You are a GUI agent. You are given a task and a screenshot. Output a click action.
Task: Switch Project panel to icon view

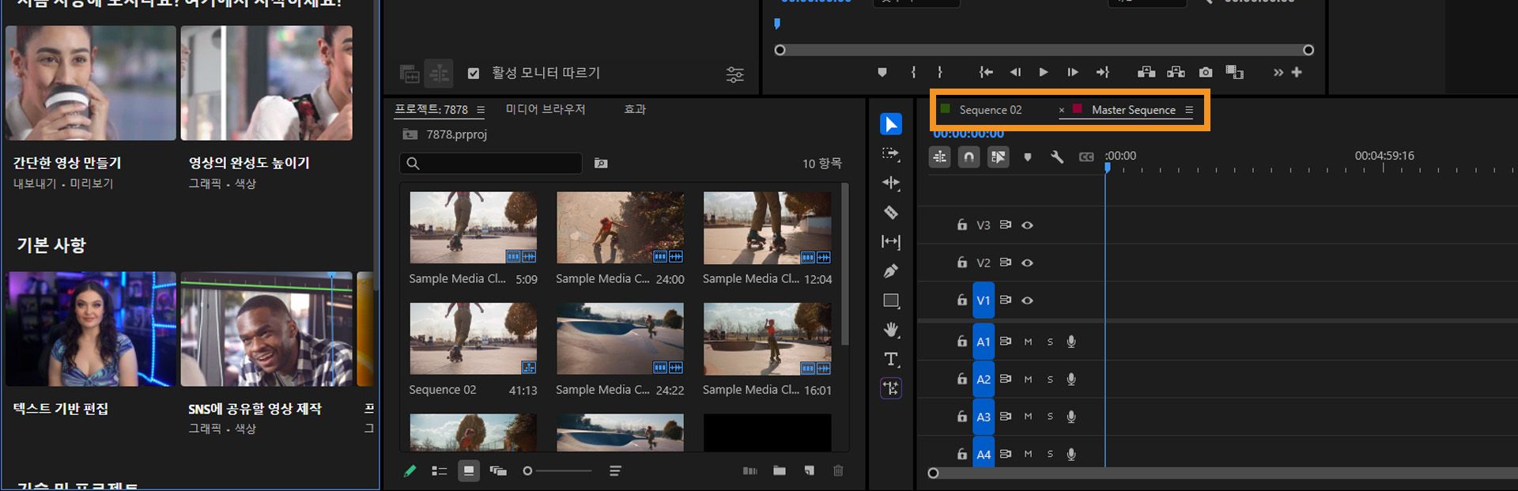pos(469,470)
